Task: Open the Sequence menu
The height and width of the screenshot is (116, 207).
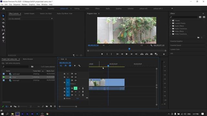Action: (x=17, y=5)
